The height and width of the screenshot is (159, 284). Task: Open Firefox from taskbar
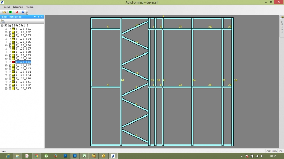pyautogui.click(x=56, y=156)
